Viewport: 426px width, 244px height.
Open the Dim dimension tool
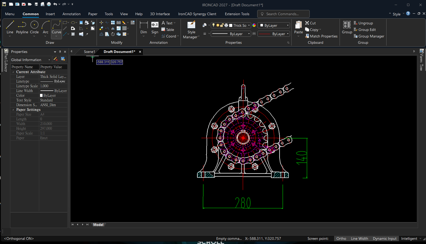[143, 27]
